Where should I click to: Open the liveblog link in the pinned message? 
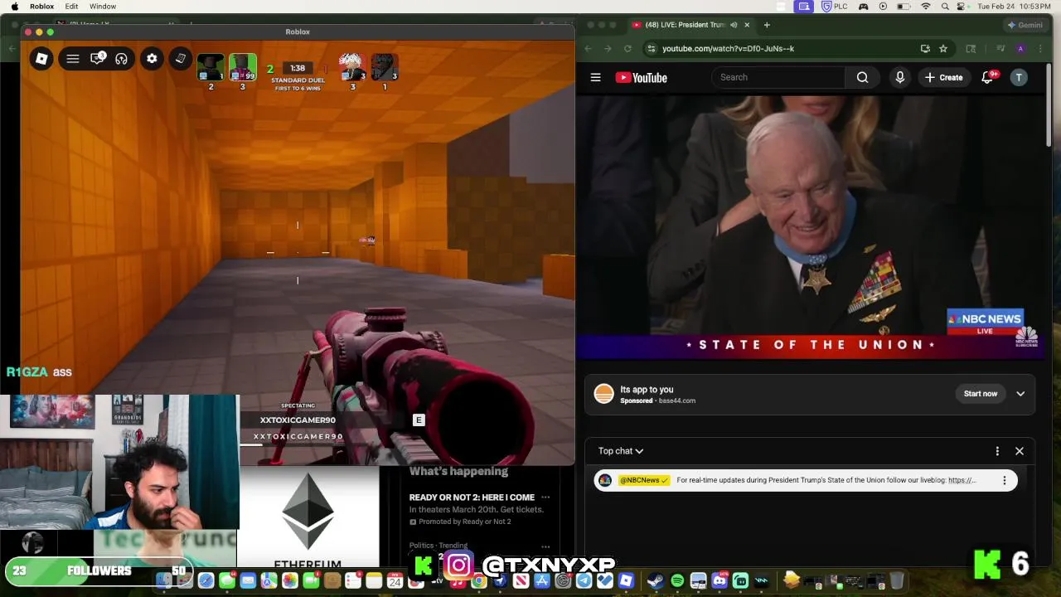962,480
